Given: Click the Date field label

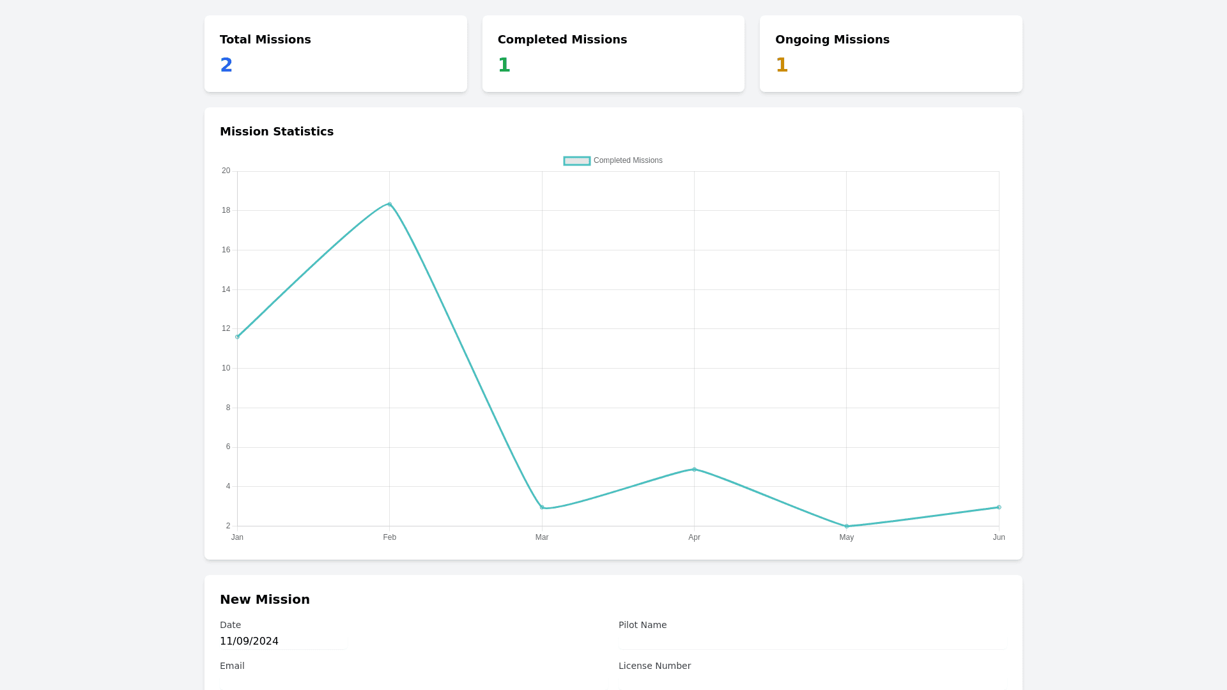Looking at the screenshot, I should 230,625.
